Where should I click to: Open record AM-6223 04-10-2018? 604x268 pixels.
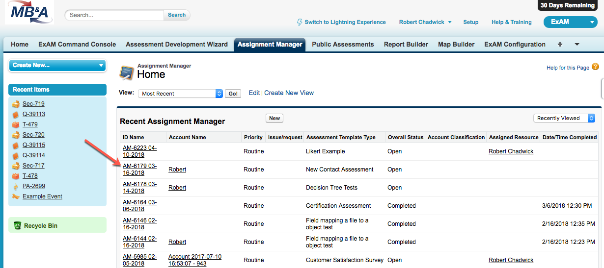(140, 151)
